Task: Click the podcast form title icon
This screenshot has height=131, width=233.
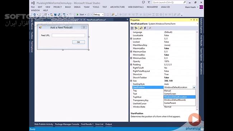Action: click(40, 28)
